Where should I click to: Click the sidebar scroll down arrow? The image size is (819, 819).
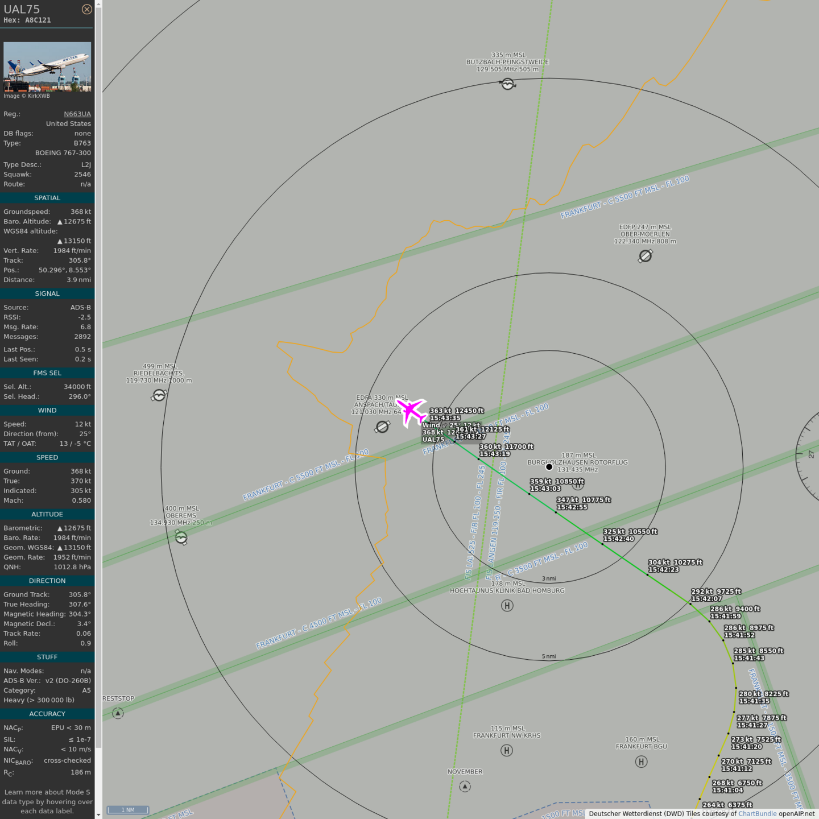coord(98,814)
